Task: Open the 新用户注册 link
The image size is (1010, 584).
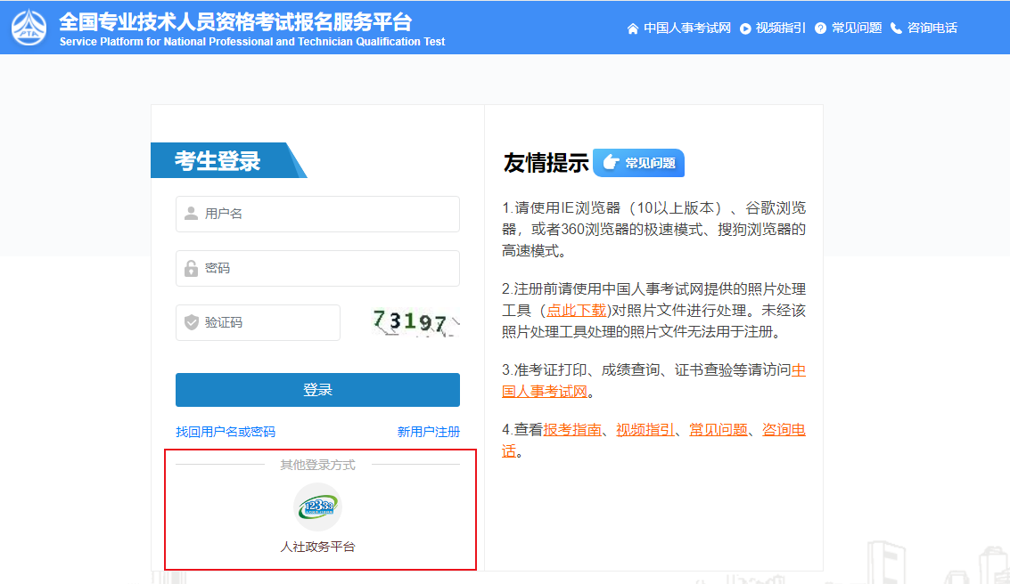Action: pyautogui.click(x=428, y=432)
